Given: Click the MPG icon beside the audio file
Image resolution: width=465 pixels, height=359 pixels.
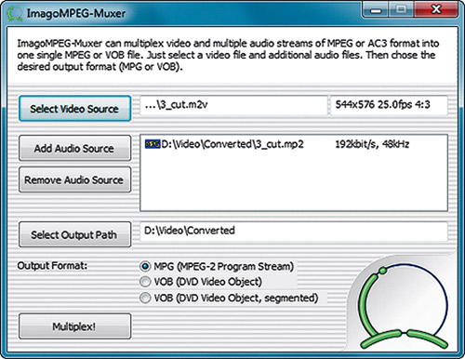Looking at the screenshot, I should coord(153,144).
